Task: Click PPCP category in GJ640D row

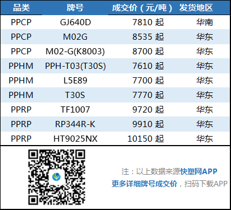Action: click(21, 22)
